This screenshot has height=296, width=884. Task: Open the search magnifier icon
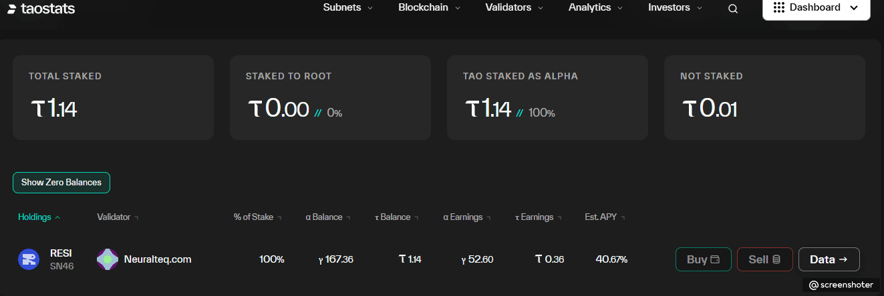point(733,9)
